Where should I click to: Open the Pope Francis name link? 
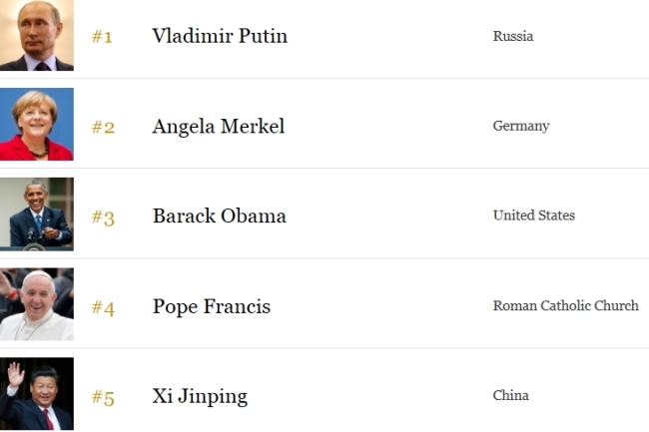click(212, 306)
